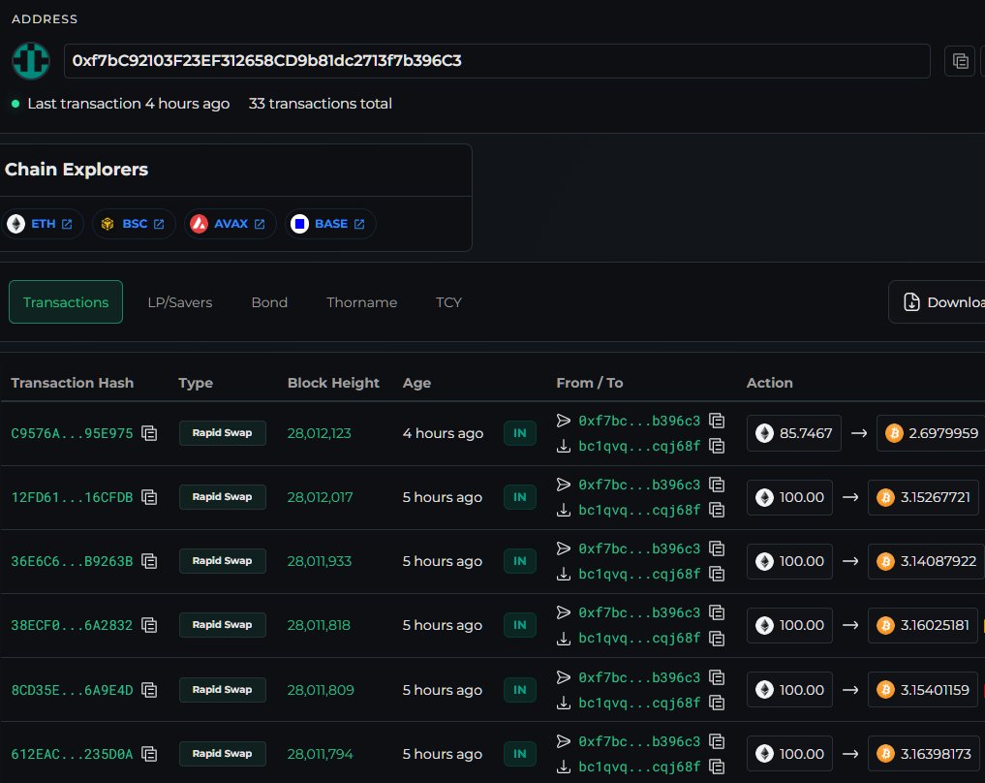The width and height of the screenshot is (985, 783).
Task: Open sender address 0xf7bc...b396c3 in C9576A row
Action: click(639, 421)
